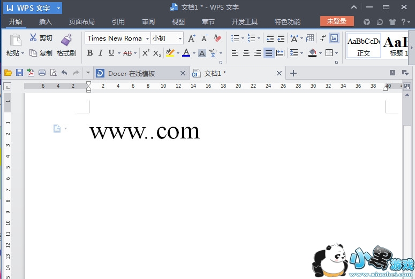Click the Print Preview icon
The width and height of the screenshot is (415, 279).
click(53, 73)
